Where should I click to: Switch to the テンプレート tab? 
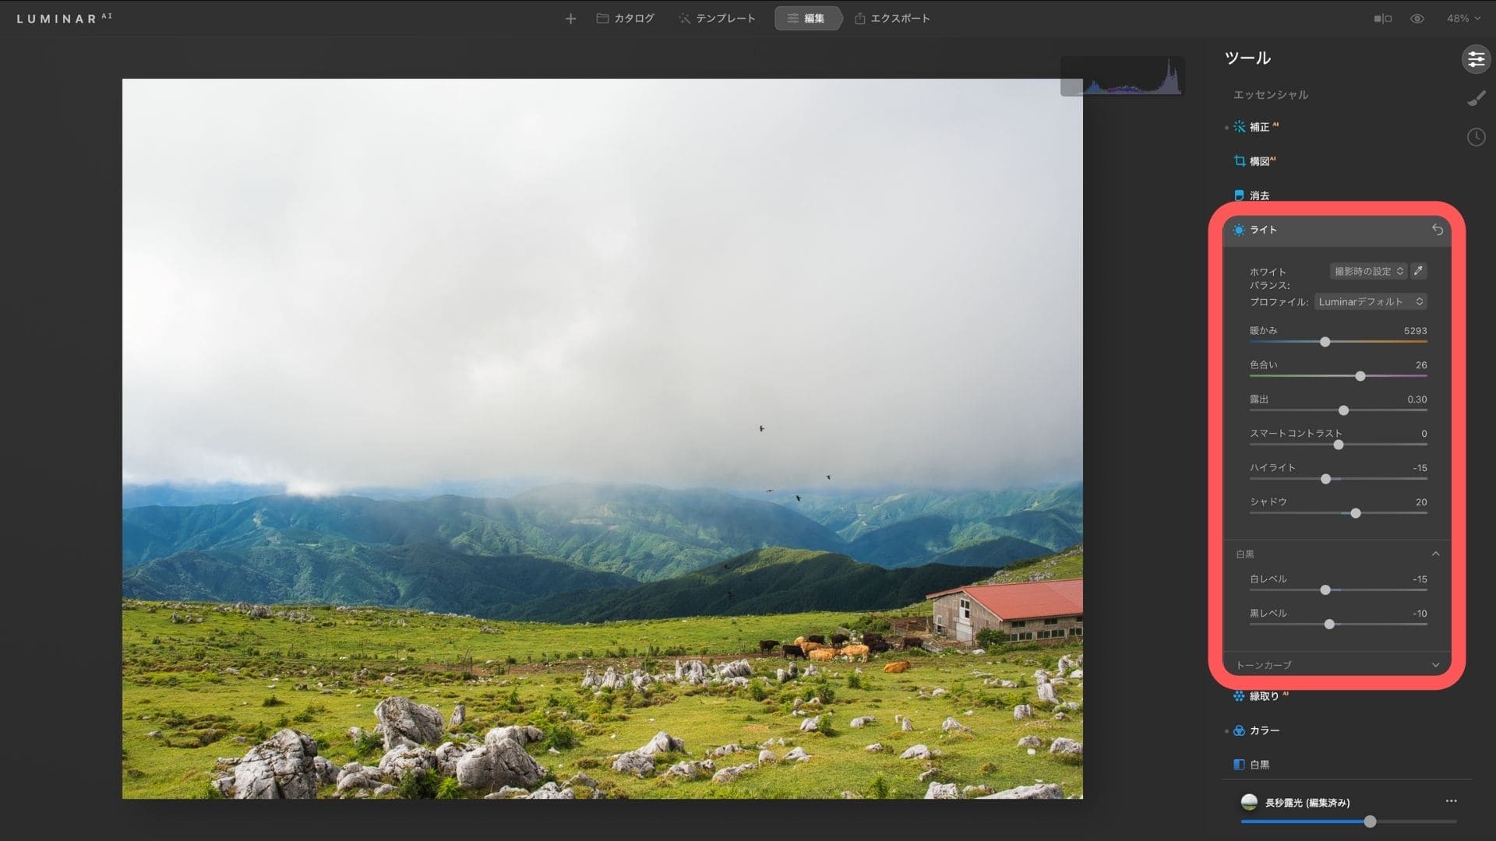pos(717,19)
